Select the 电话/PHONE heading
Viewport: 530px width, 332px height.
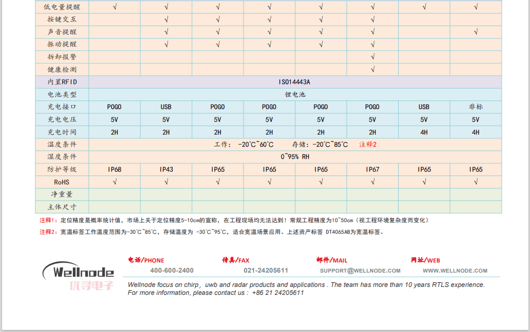[146, 260]
